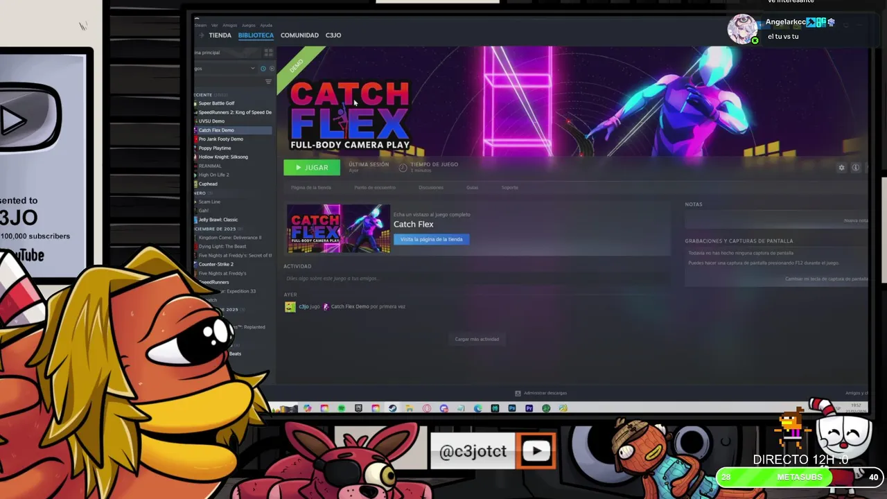Switch library to grid view icon

269,53
